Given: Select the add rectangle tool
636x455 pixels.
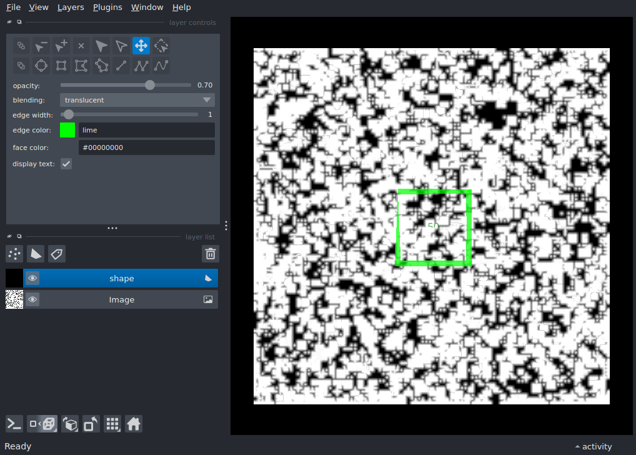Looking at the screenshot, I should point(61,66).
